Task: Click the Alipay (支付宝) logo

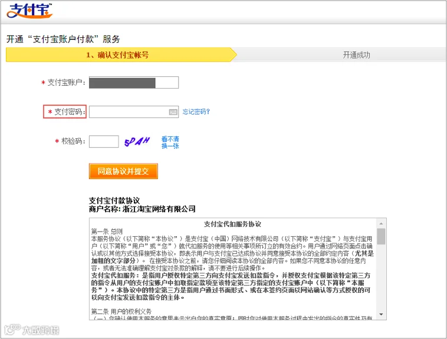Action: [x=29, y=11]
